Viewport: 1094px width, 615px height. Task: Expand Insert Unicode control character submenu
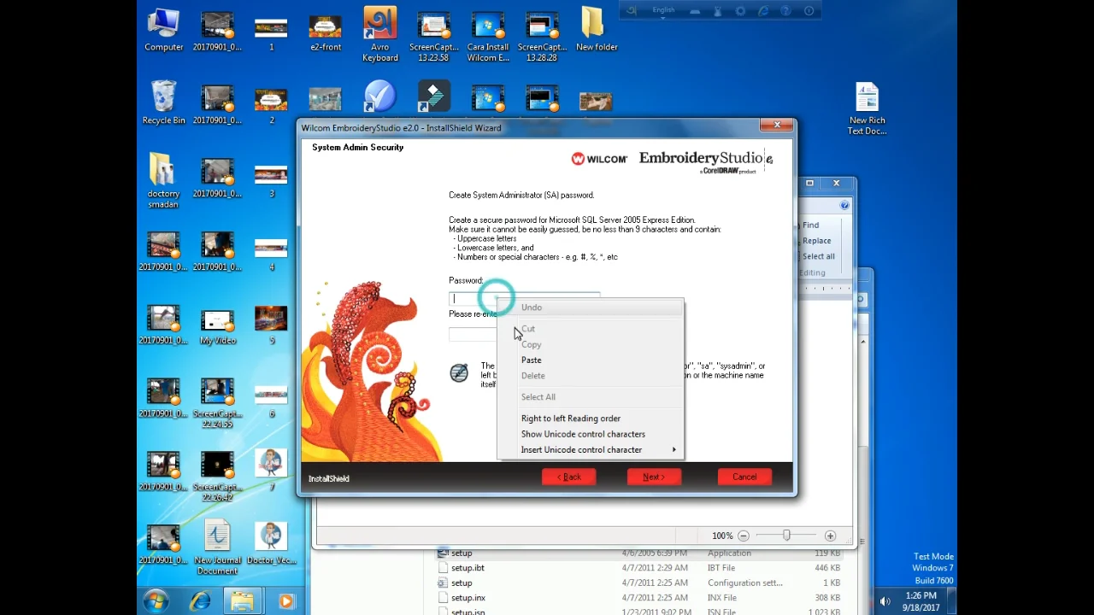pyautogui.click(x=591, y=449)
